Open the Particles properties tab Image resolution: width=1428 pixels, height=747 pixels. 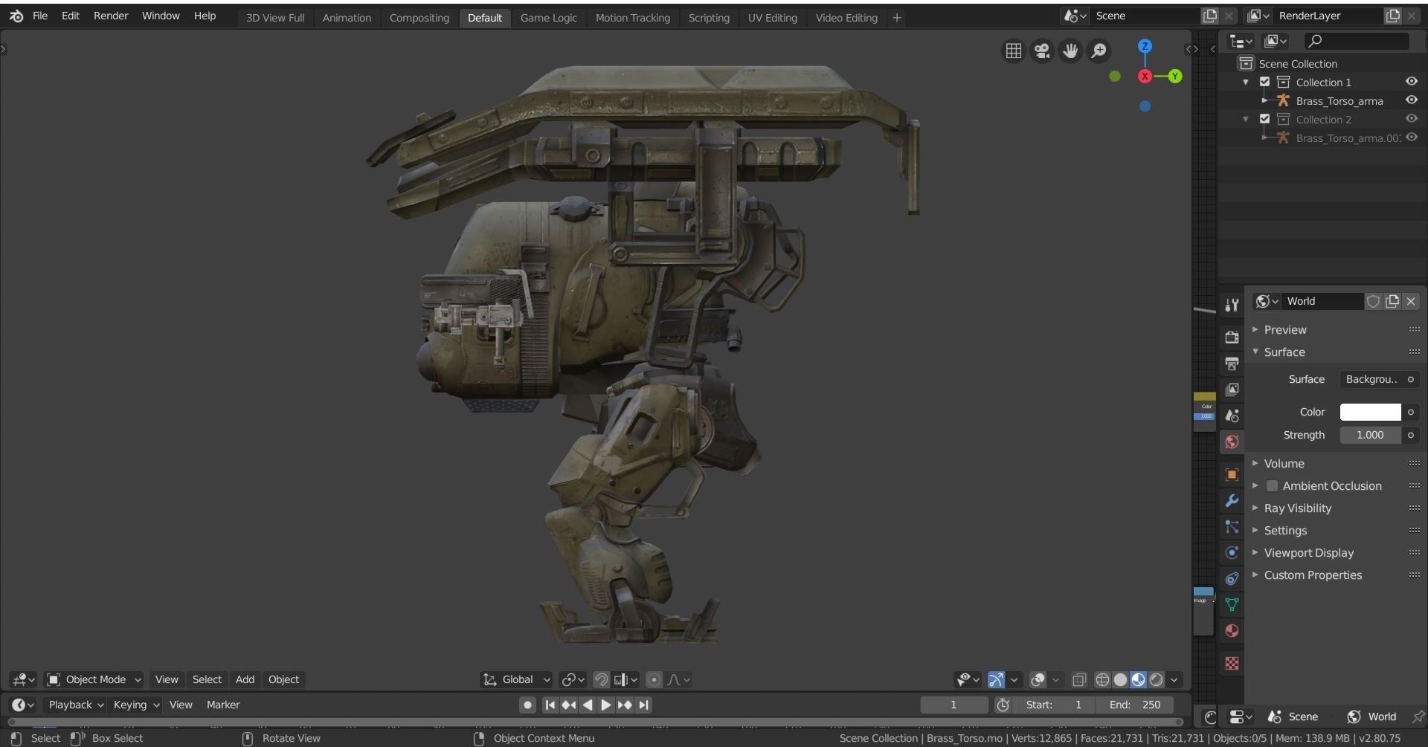[x=1232, y=527]
